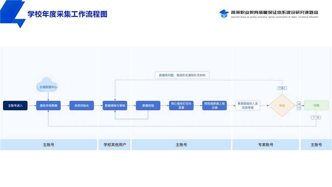Select the 接收本校数据 step box
The image size is (332, 187).
[x=49, y=106]
